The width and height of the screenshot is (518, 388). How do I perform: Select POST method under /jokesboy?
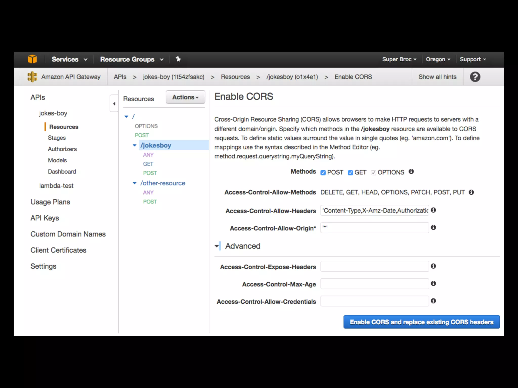tap(150, 173)
